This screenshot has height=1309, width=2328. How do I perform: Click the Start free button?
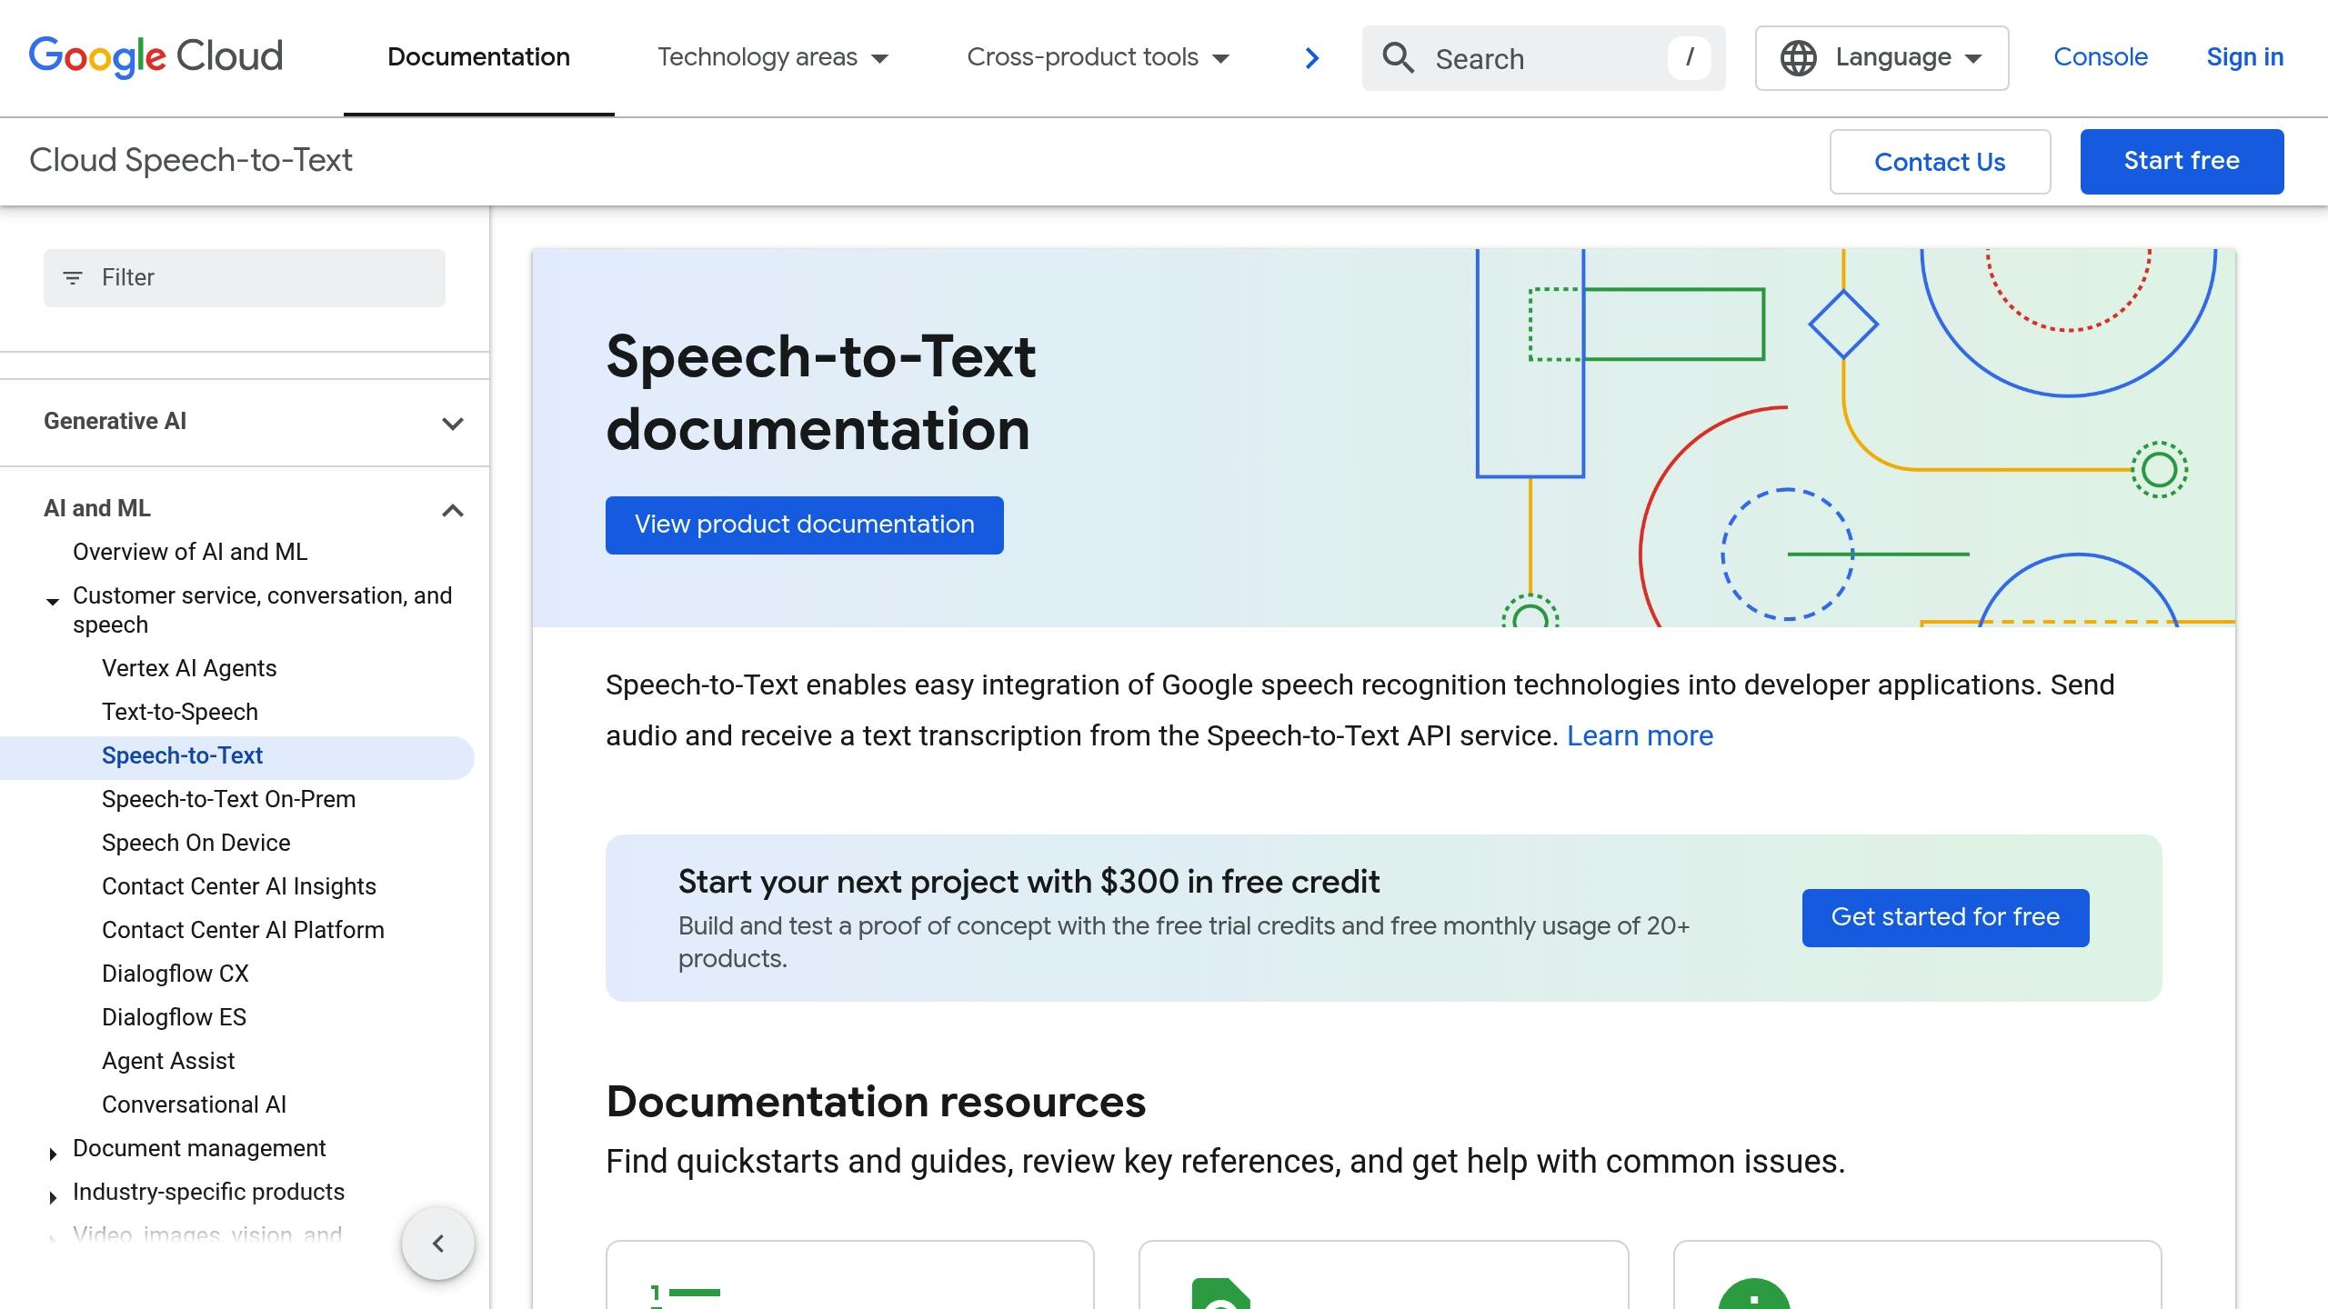coord(2182,162)
